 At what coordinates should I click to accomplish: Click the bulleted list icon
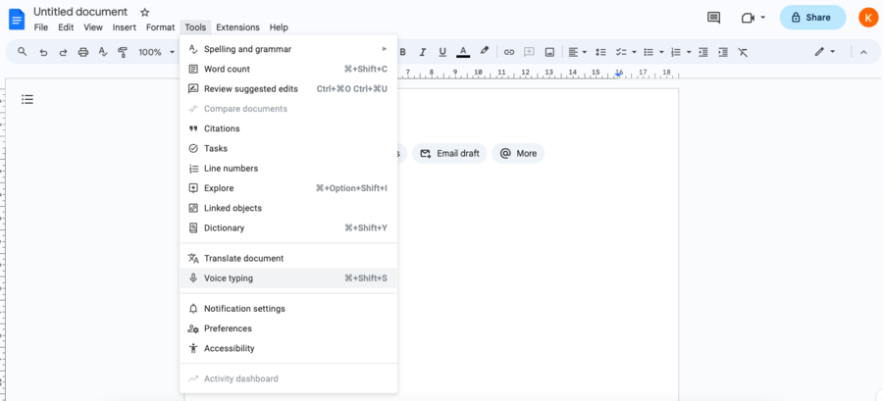tap(649, 52)
